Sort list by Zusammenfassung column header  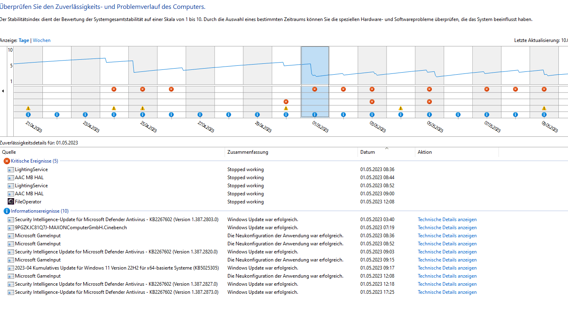291,152
